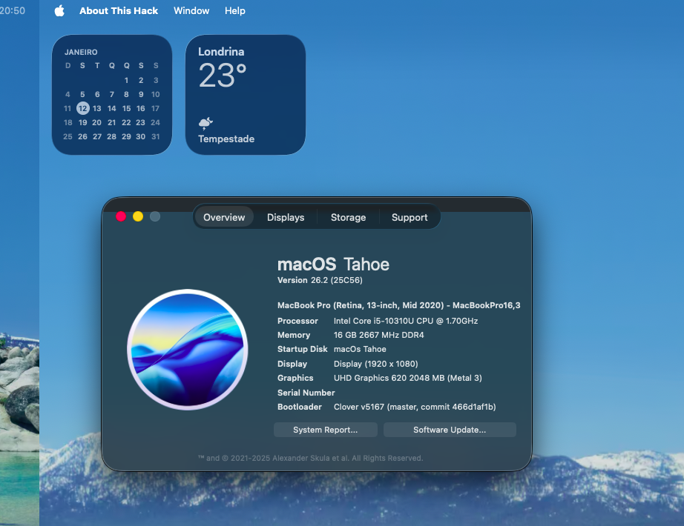Click the 16 GB 2667 MHz DDR4 value

(378, 335)
